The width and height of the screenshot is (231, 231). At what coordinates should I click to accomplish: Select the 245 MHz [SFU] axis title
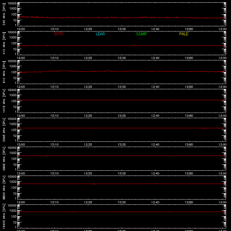click(4, 14)
